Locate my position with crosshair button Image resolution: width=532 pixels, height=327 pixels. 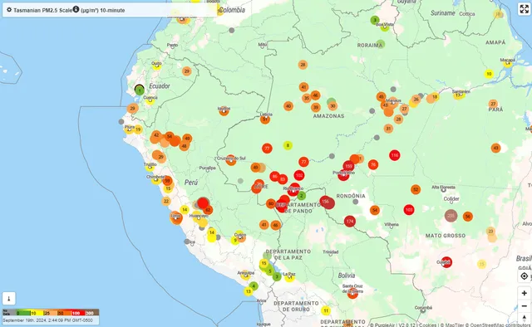tap(525, 276)
